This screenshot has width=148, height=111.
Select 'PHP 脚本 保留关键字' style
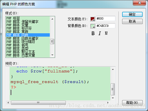coord(28,22)
